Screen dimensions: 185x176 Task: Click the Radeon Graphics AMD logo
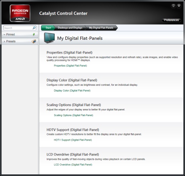coord(20,13)
